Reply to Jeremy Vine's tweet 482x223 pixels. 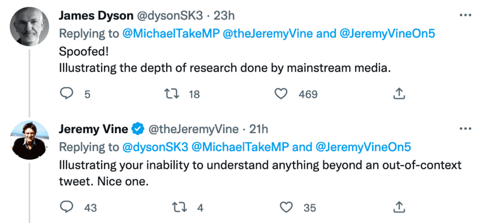click(x=66, y=207)
